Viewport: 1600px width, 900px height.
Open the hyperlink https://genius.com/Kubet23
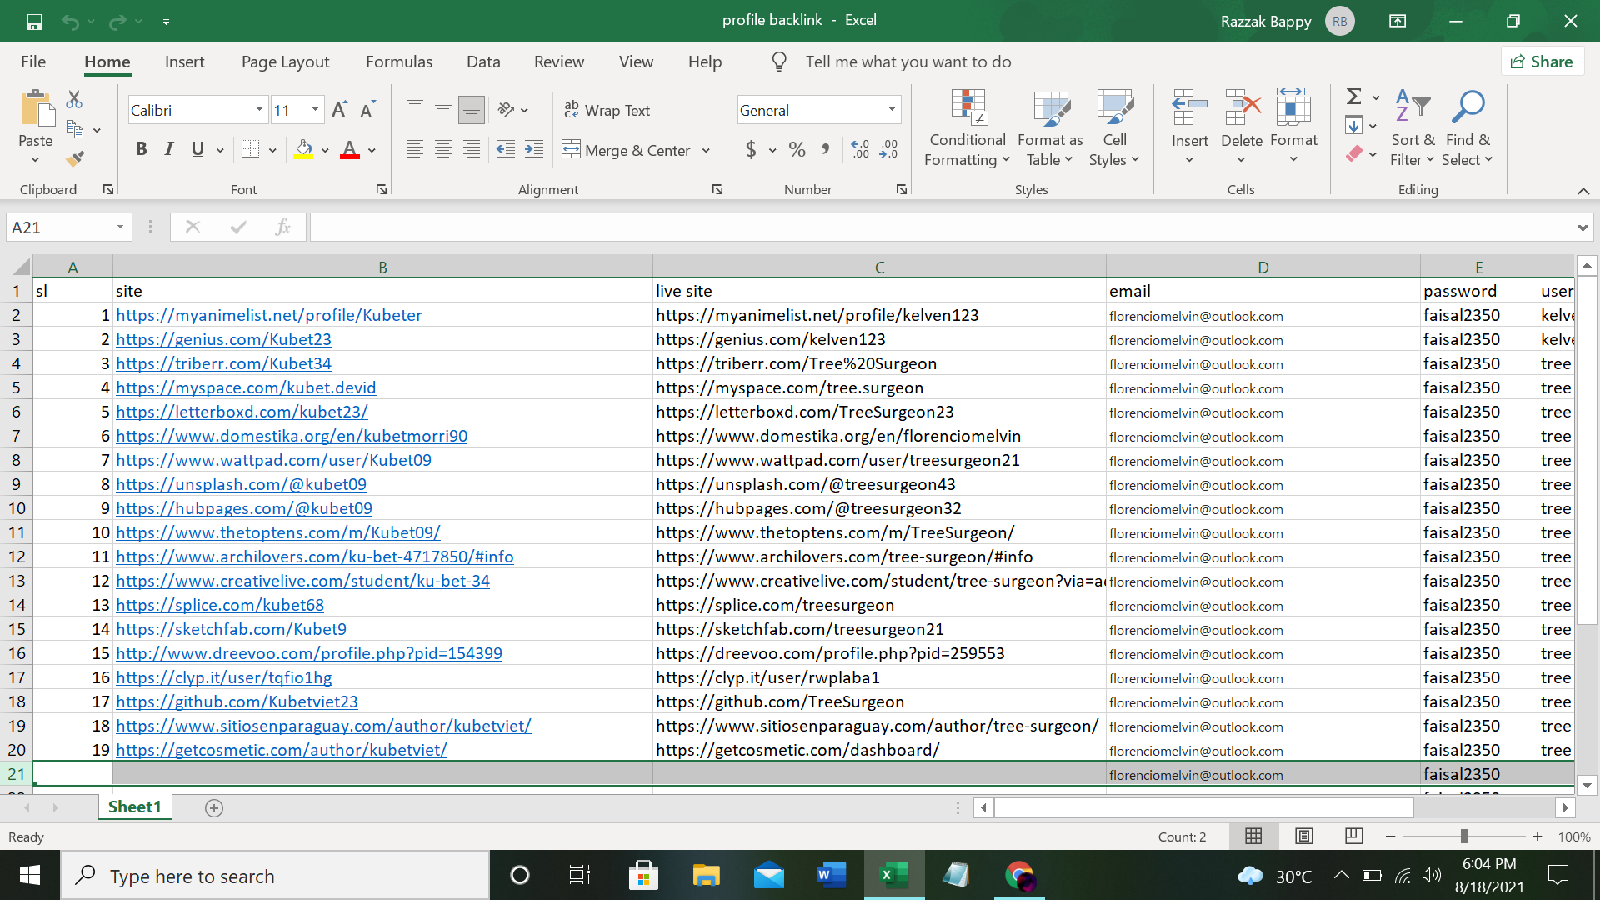223,339
